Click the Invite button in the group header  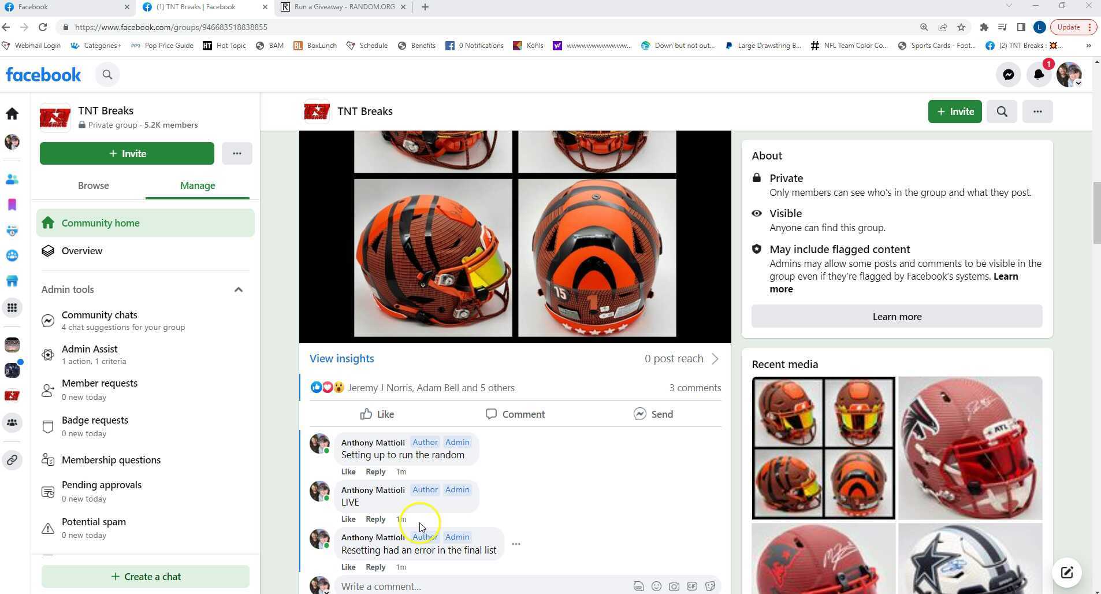pos(954,111)
